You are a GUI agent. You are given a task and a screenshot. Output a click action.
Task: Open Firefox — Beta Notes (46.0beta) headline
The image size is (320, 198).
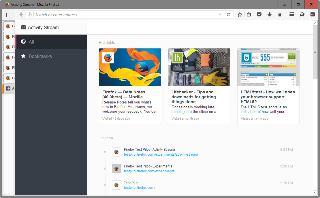(x=124, y=95)
